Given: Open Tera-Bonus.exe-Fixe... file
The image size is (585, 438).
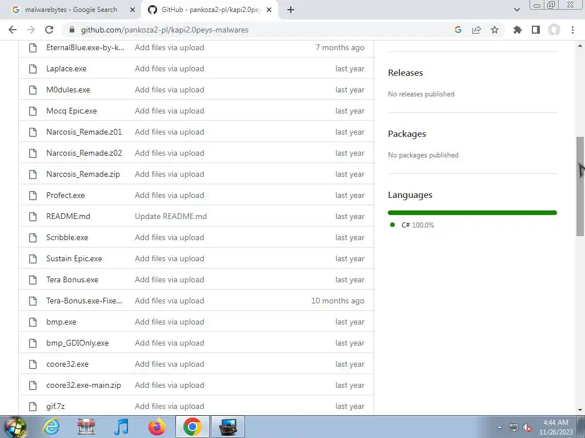Looking at the screenshot, I should [x=84, y=301].
